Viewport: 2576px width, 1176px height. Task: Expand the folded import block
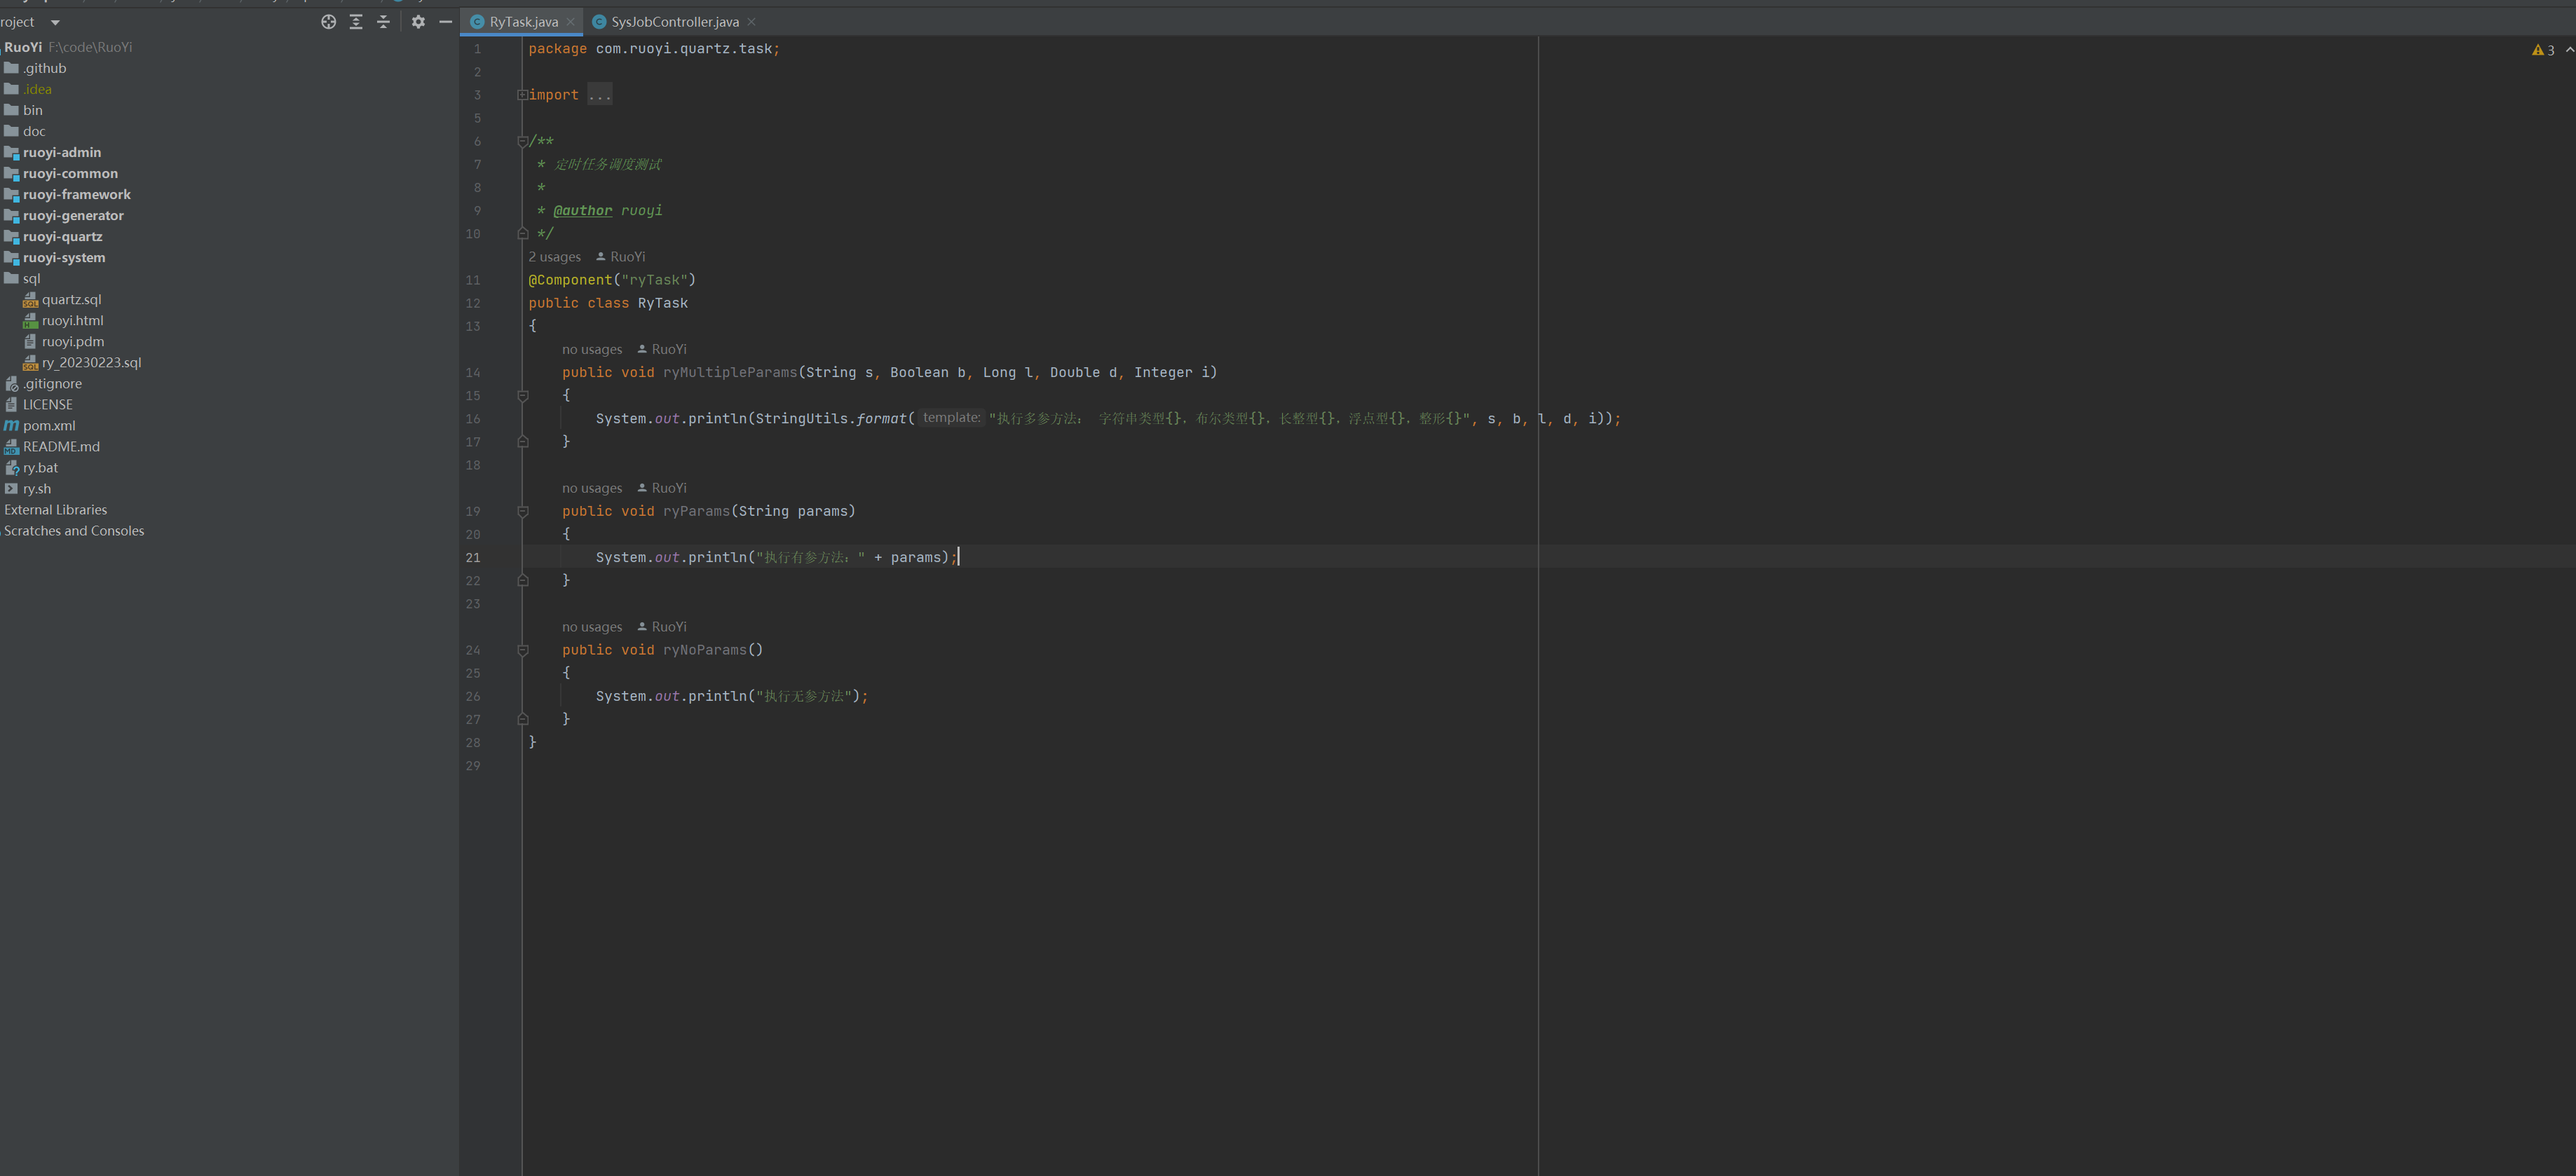(522, 95)
